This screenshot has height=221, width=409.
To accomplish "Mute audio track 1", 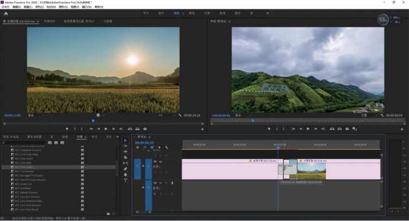I will click(x=161, y=183).
